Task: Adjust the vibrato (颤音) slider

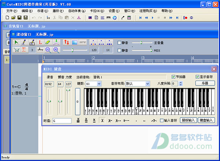Action: coord(60,101)
